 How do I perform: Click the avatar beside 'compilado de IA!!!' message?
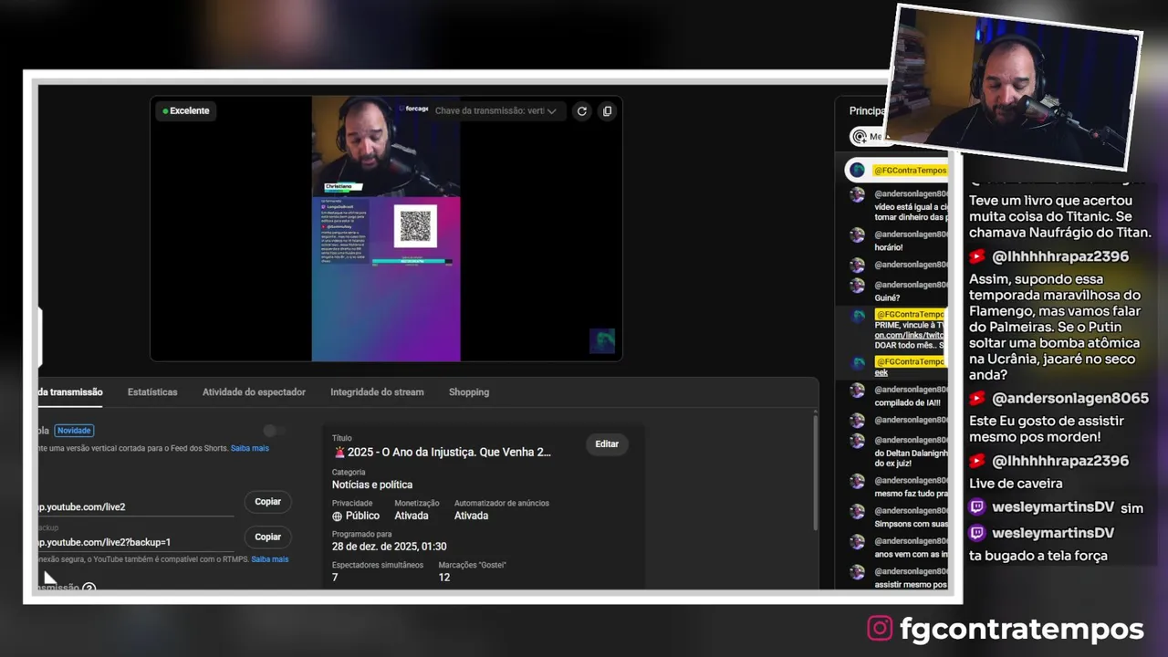pos(857,391)
